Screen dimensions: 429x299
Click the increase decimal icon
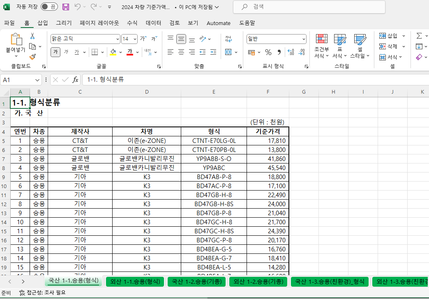click(x=291, y=52)
